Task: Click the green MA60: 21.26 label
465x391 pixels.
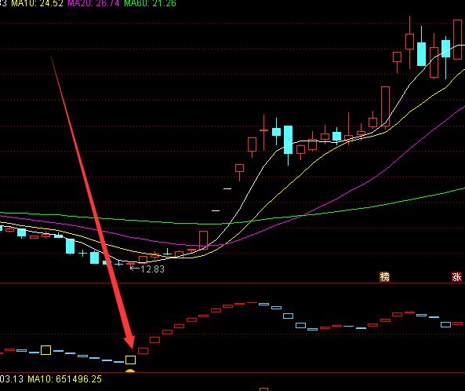Action: 150,3
